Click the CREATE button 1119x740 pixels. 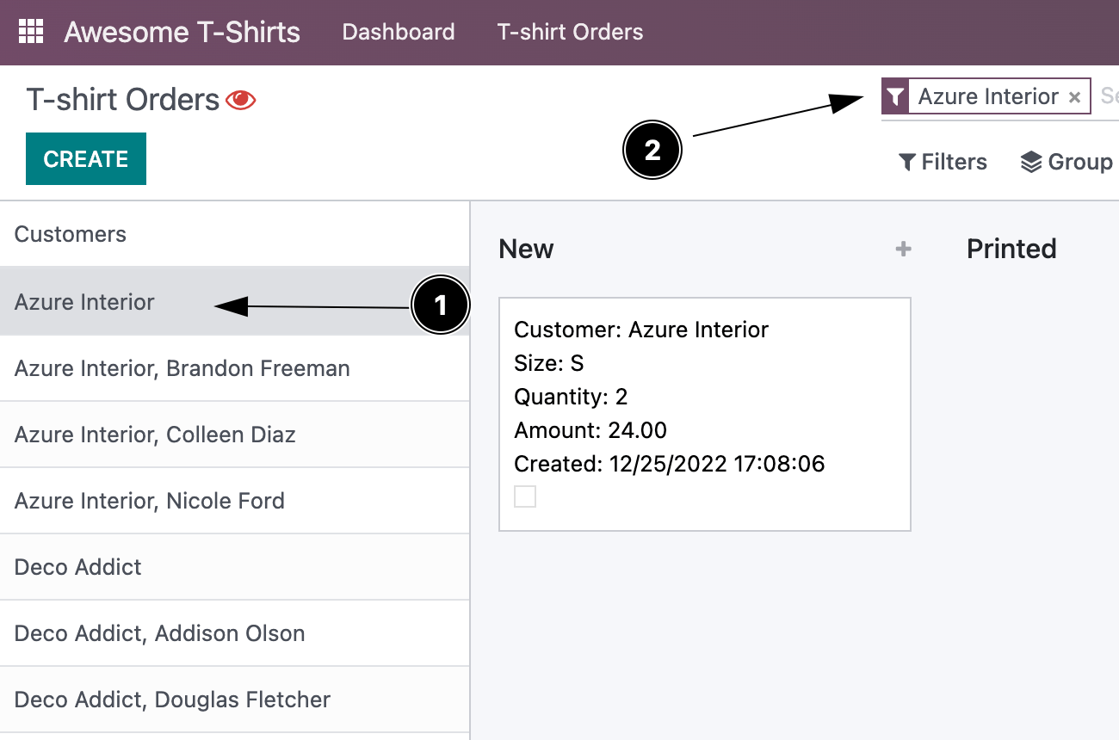(85, 158)
